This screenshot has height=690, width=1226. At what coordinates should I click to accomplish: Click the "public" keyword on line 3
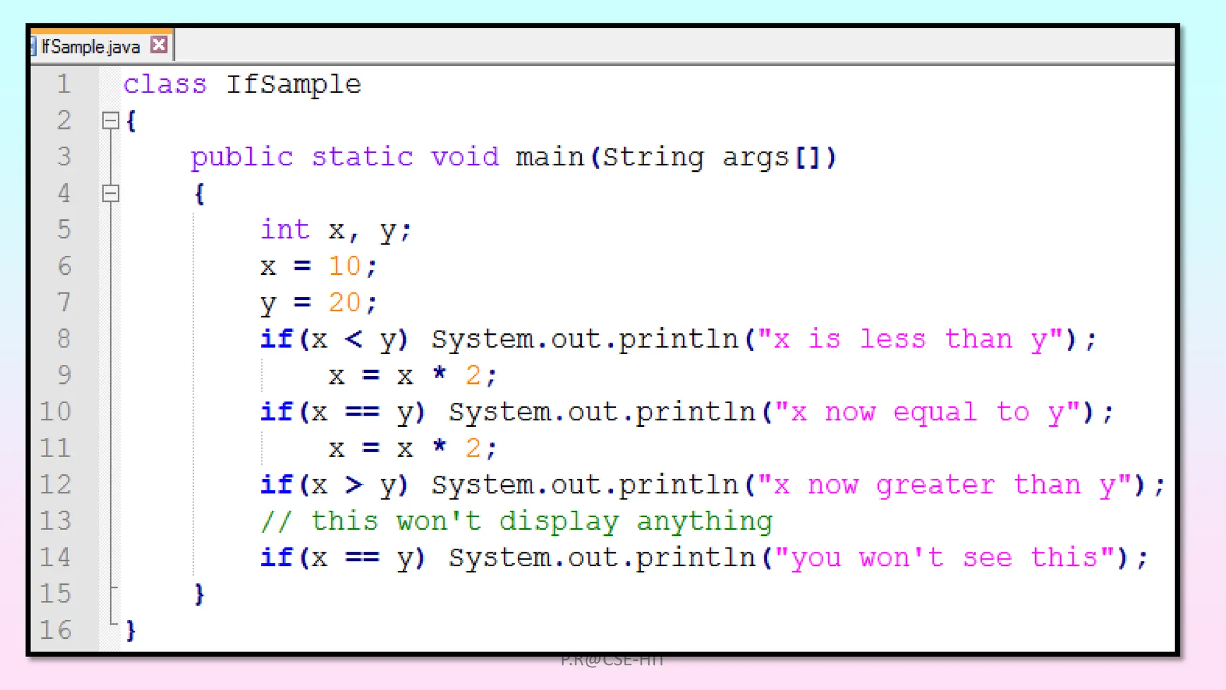pos(242,158)
